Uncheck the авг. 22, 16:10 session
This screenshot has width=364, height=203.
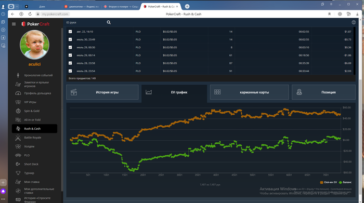point(70,32)
